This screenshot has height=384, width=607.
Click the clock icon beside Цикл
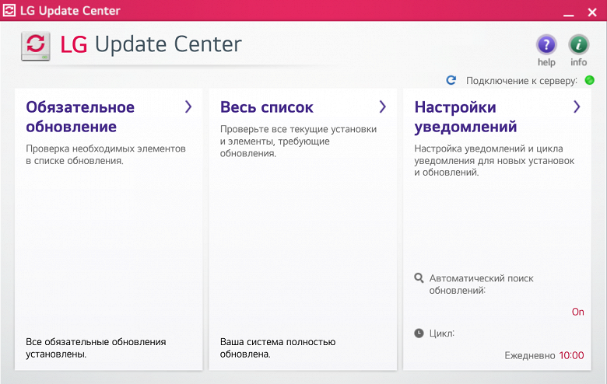419,333
